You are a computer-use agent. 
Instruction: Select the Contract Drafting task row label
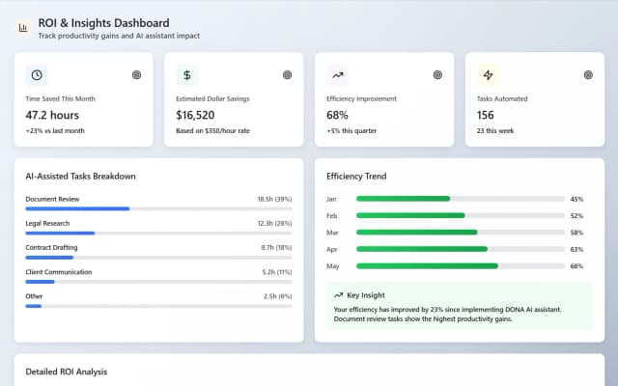51,247
